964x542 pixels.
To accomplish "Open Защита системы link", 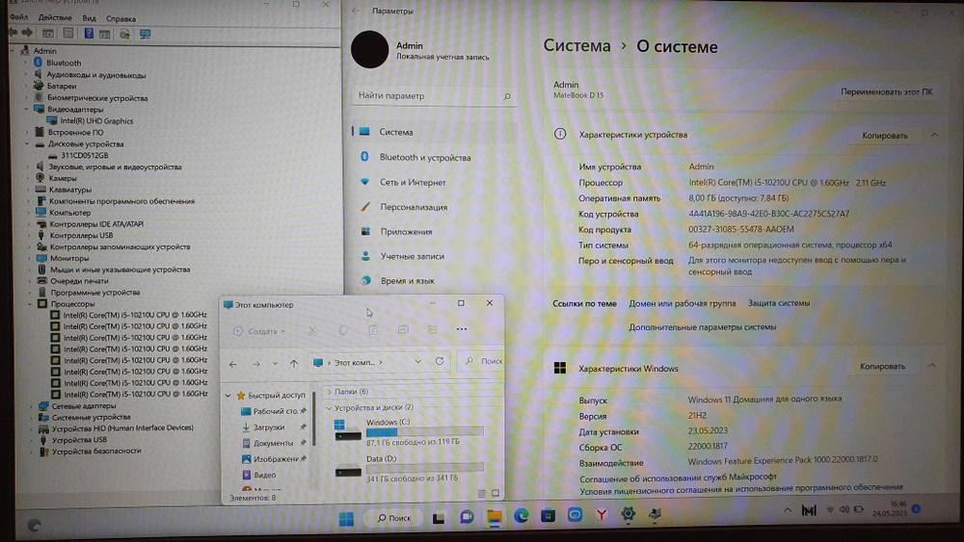I will coord(778,303).
